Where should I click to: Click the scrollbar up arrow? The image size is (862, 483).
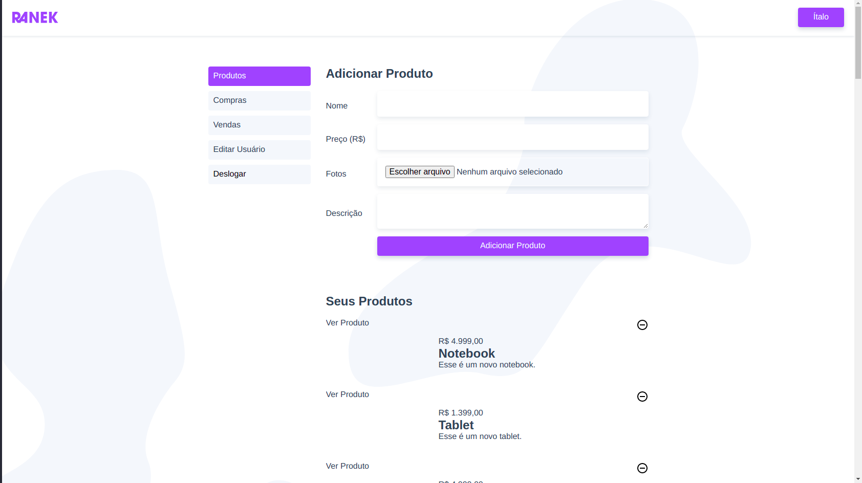(858, 4)
